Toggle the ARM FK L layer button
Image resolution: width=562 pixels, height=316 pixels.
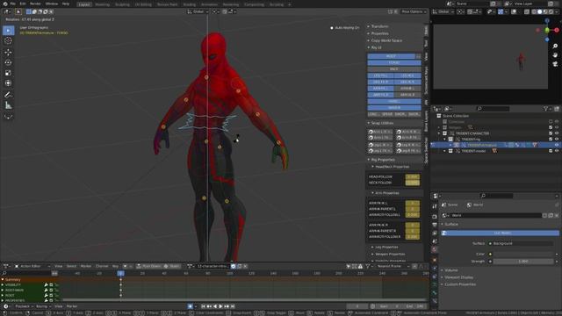pos(380,88)
